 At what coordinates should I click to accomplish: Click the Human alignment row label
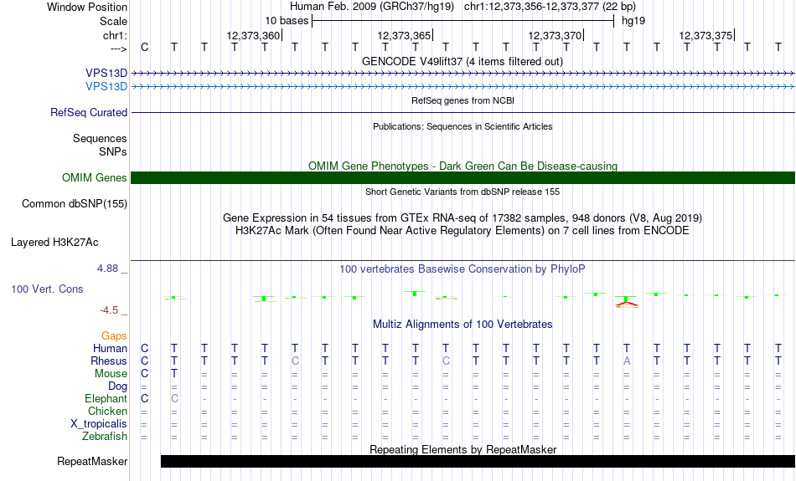(110, 349)
